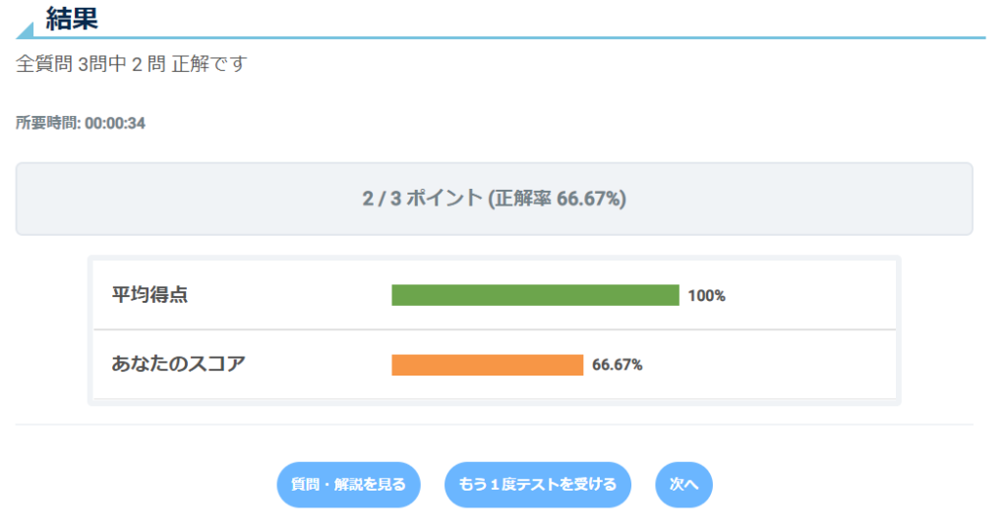Click the elapsed time value 00:00:34
1007x527 pixels.
(x=115, y=124)
